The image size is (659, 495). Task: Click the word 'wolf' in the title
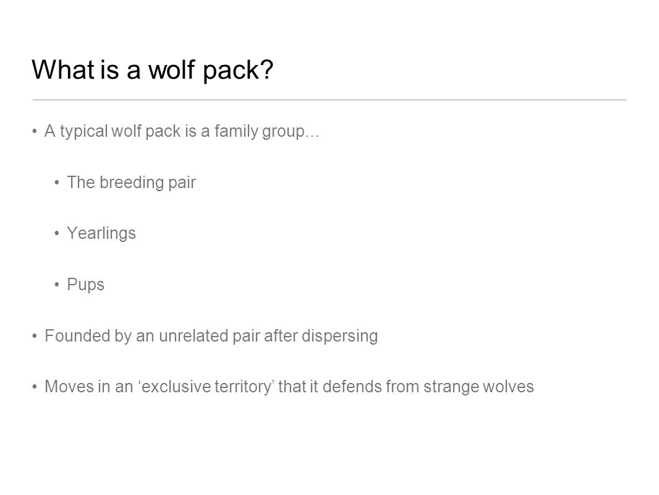tap(172, 69)
